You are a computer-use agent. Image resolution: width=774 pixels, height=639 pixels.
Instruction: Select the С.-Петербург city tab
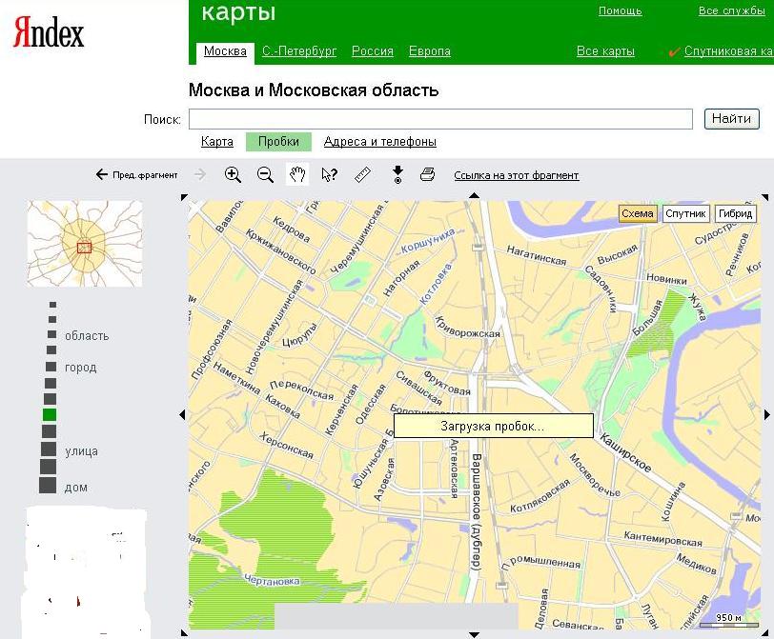[299, 51]
